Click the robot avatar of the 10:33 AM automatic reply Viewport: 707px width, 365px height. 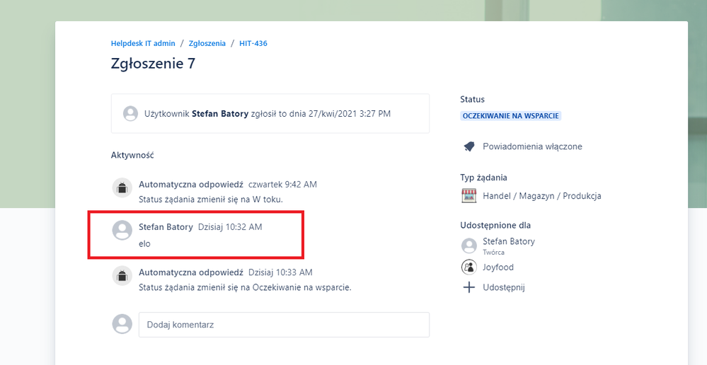122,276
